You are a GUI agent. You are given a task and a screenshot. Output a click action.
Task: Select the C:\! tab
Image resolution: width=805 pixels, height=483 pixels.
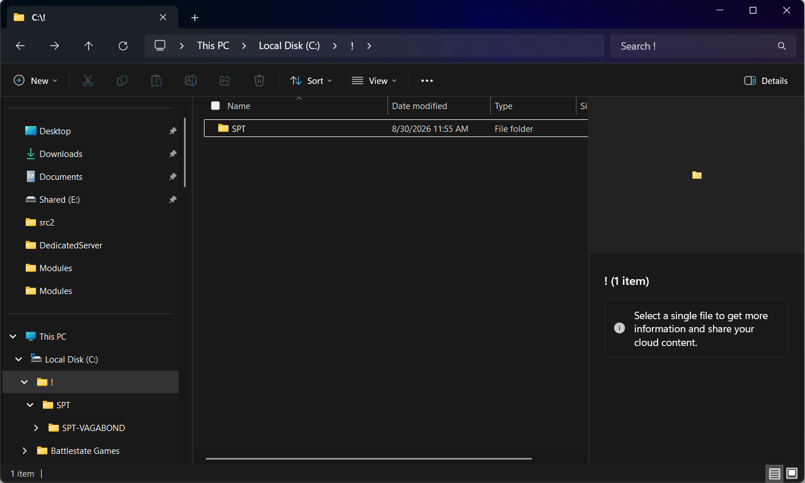coord(92,18)
